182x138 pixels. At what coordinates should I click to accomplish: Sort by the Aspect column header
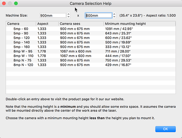[47, 24]
